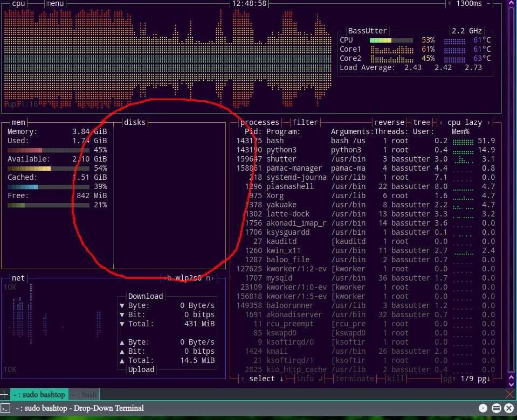Select the ksysguardd process row
Image resolution: width=517 pixels, height=420 pixels.
[366, 232]
